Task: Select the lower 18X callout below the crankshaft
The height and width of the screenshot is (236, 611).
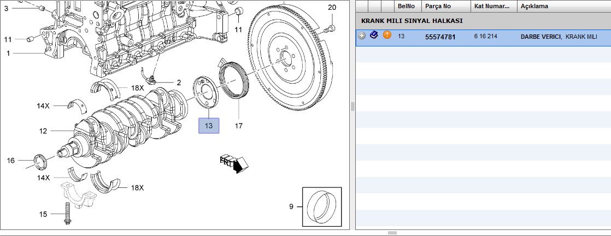Action: (x=137, y=188)
